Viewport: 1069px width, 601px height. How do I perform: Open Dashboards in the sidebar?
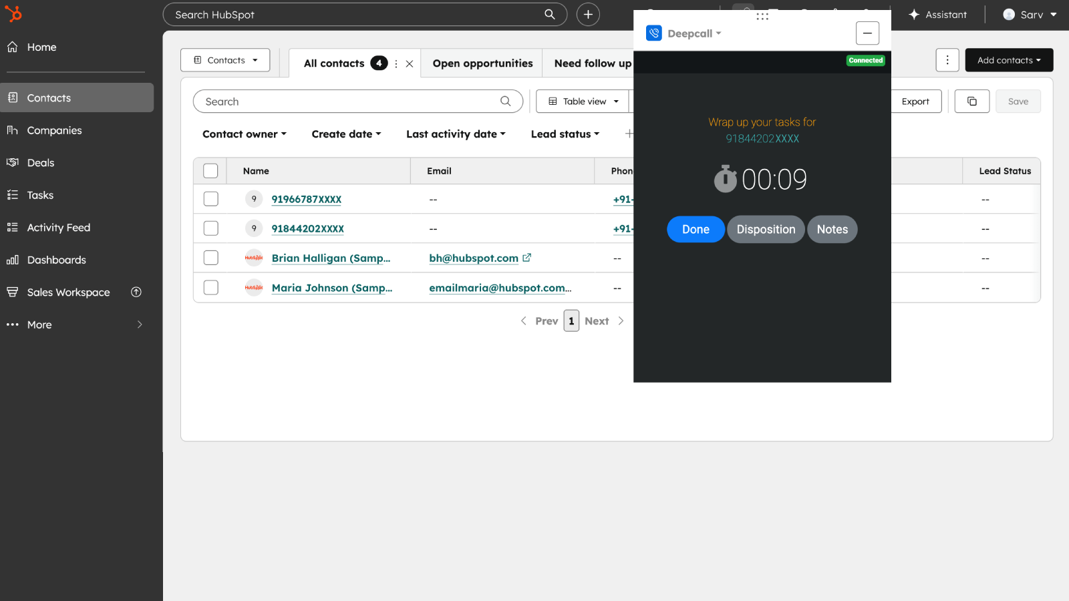click(x=56, y=260)
